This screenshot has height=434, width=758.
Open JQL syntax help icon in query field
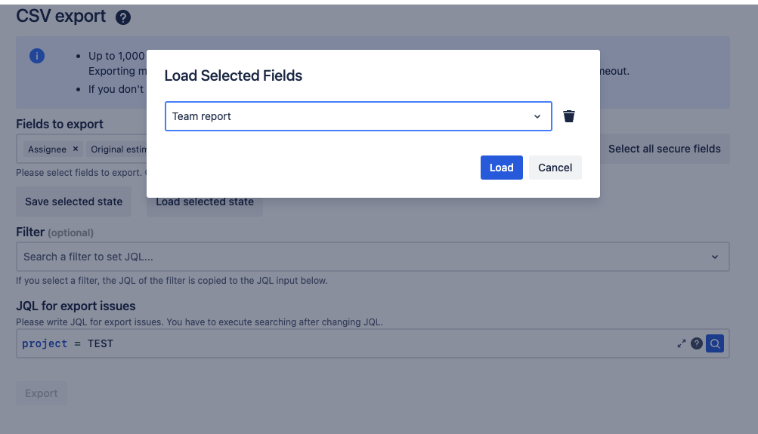pos(697,343)
